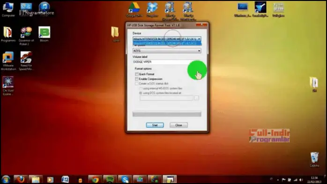Launch VMware Workstation desktop shortcut
The image size is (327, 184).
coord(8,61)
